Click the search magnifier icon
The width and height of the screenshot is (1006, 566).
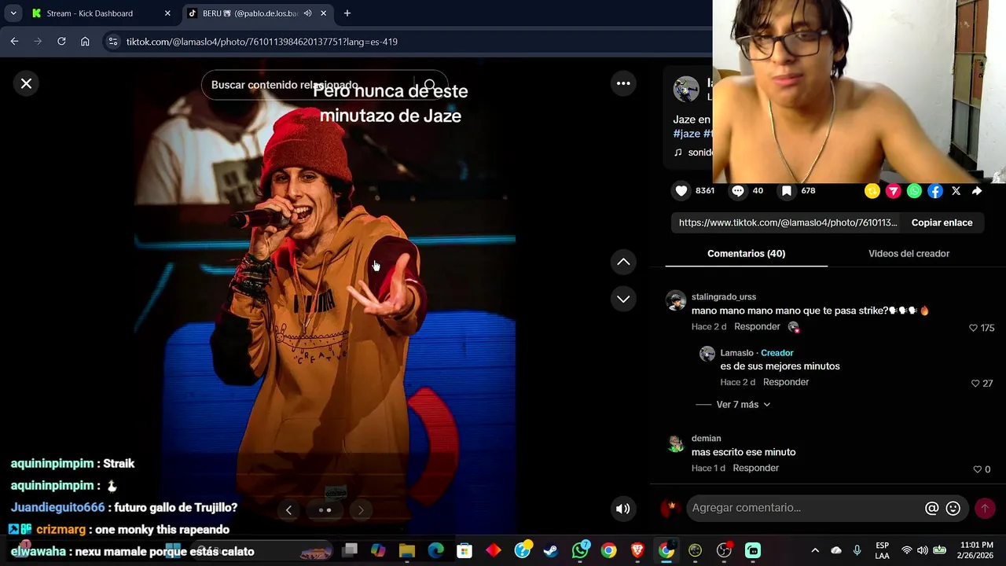pyautogui.click(x=430, y=85)
